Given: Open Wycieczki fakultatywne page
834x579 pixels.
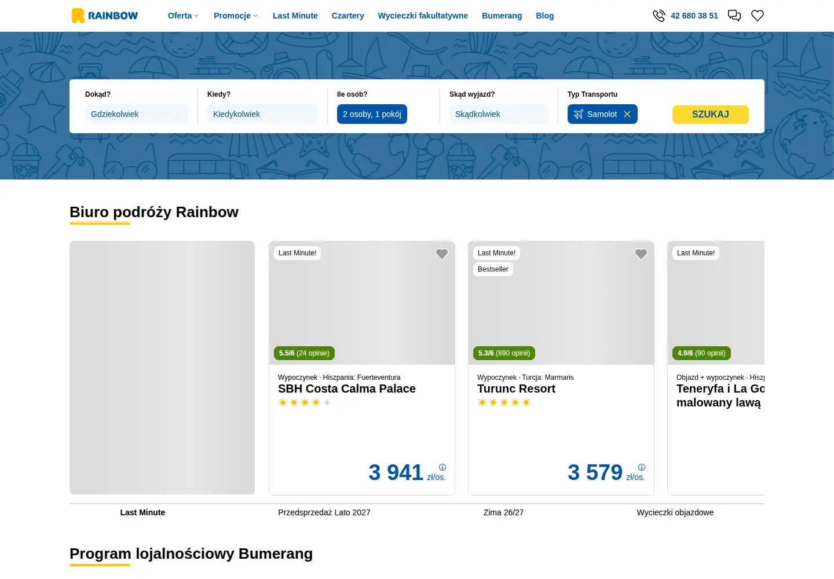Looking at the screenshot, I should pos(423,16).
